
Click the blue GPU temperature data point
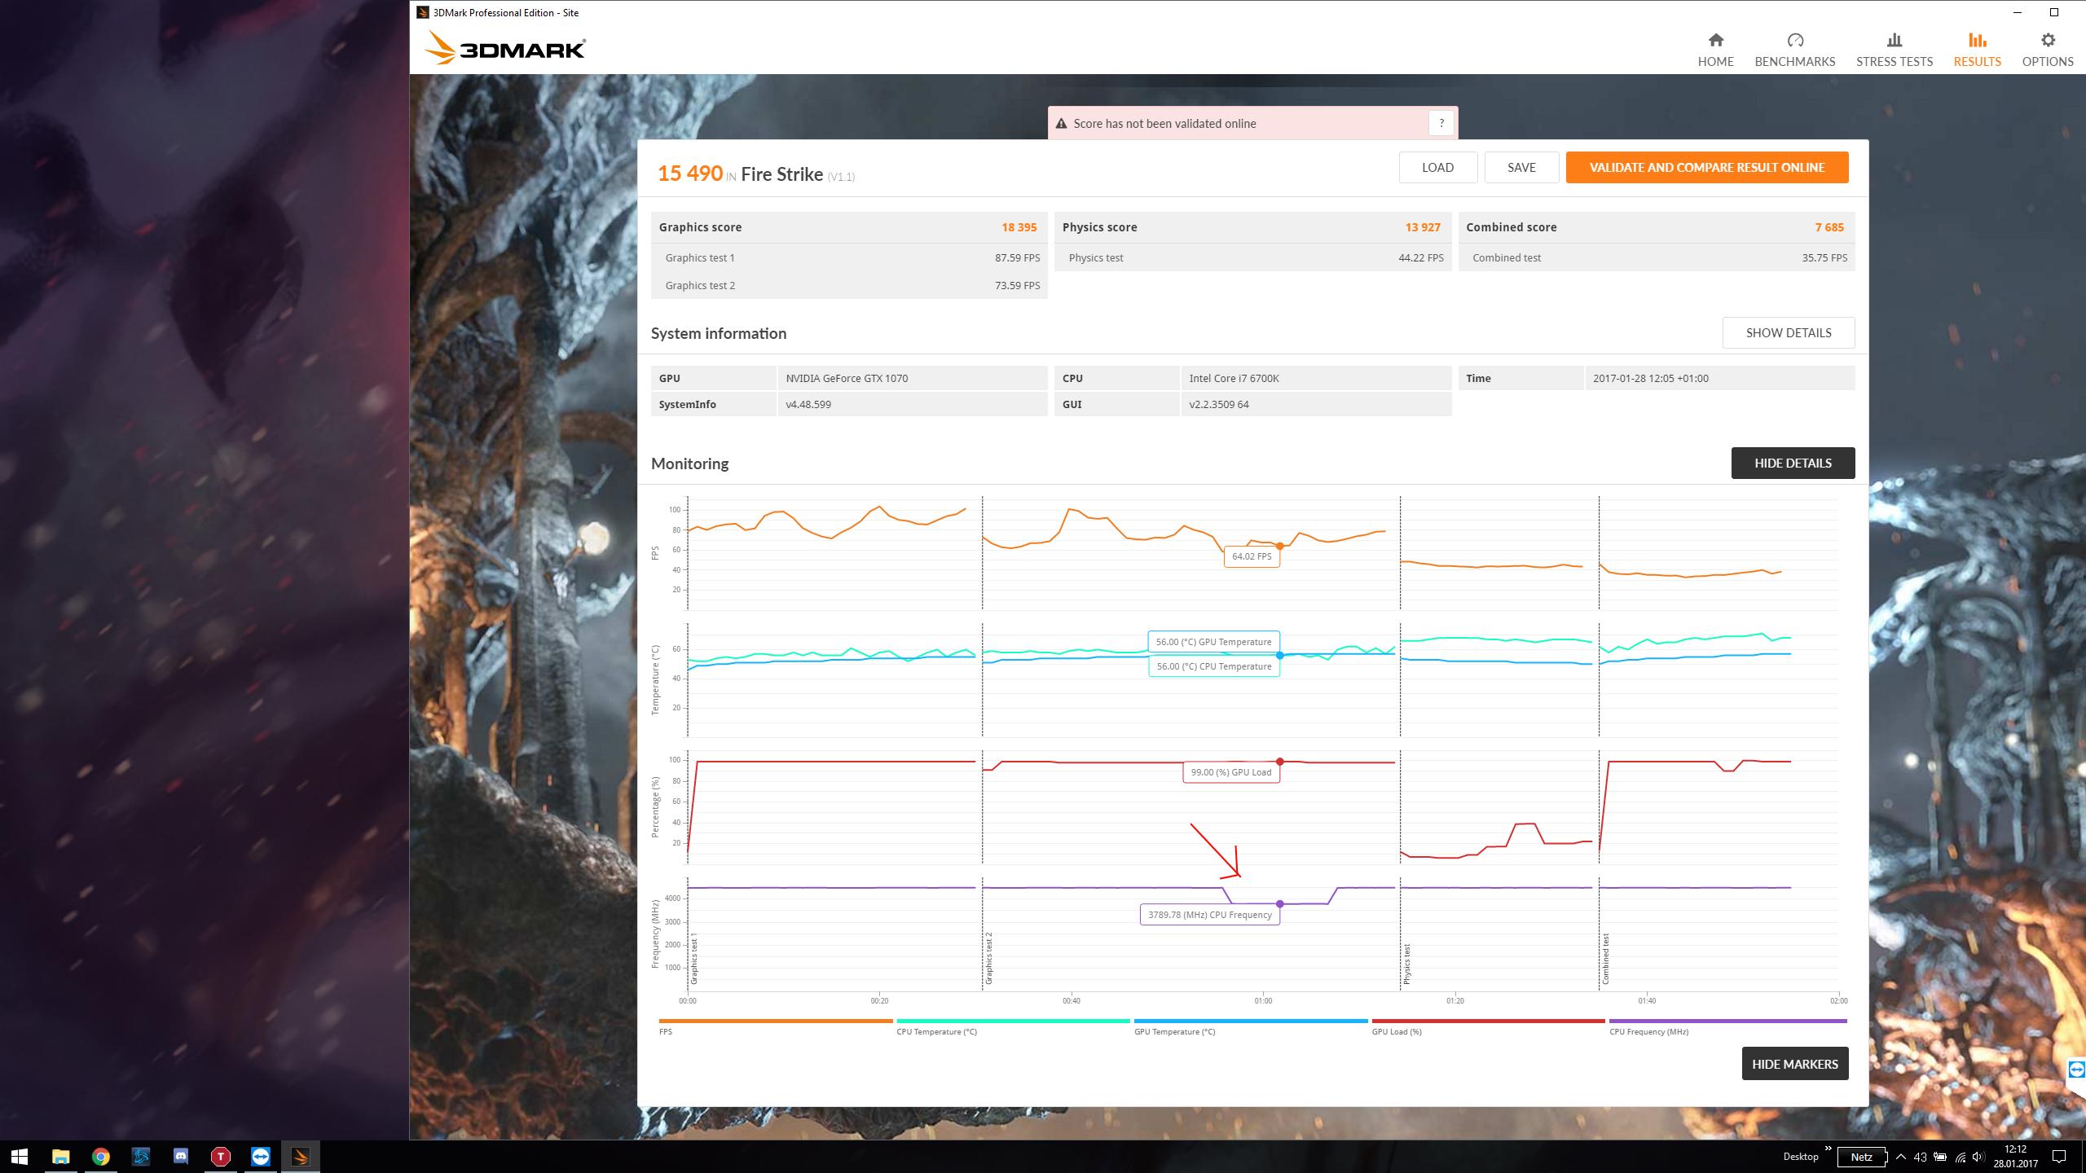click(x=1279, y=655)
